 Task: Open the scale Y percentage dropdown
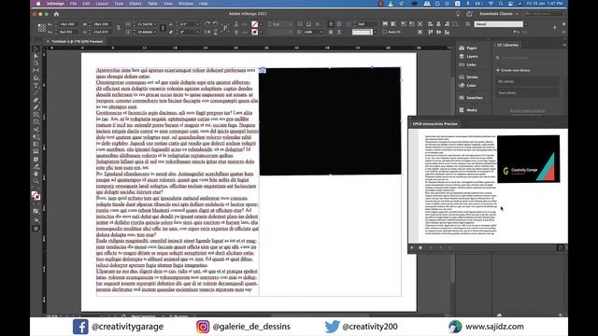pyautogui.click(x=155, y=32)
